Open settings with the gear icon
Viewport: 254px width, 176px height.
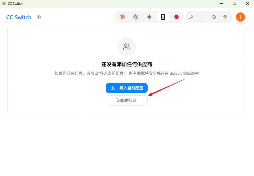(39, 17)
